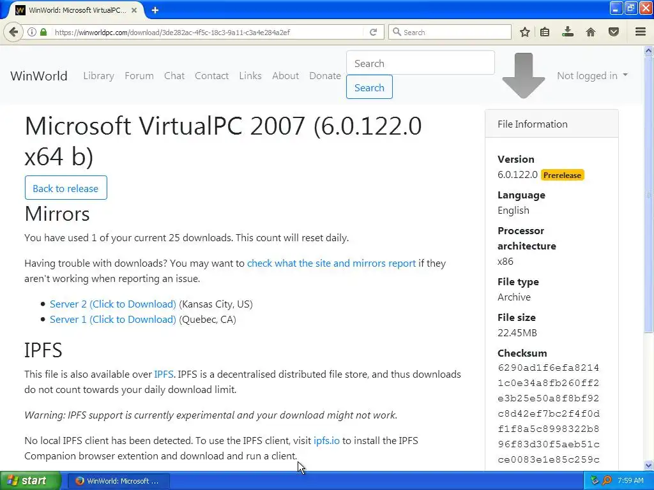Screen dimensions: 654x490
Task: Click the green padlock security icon
Action: 43,32
